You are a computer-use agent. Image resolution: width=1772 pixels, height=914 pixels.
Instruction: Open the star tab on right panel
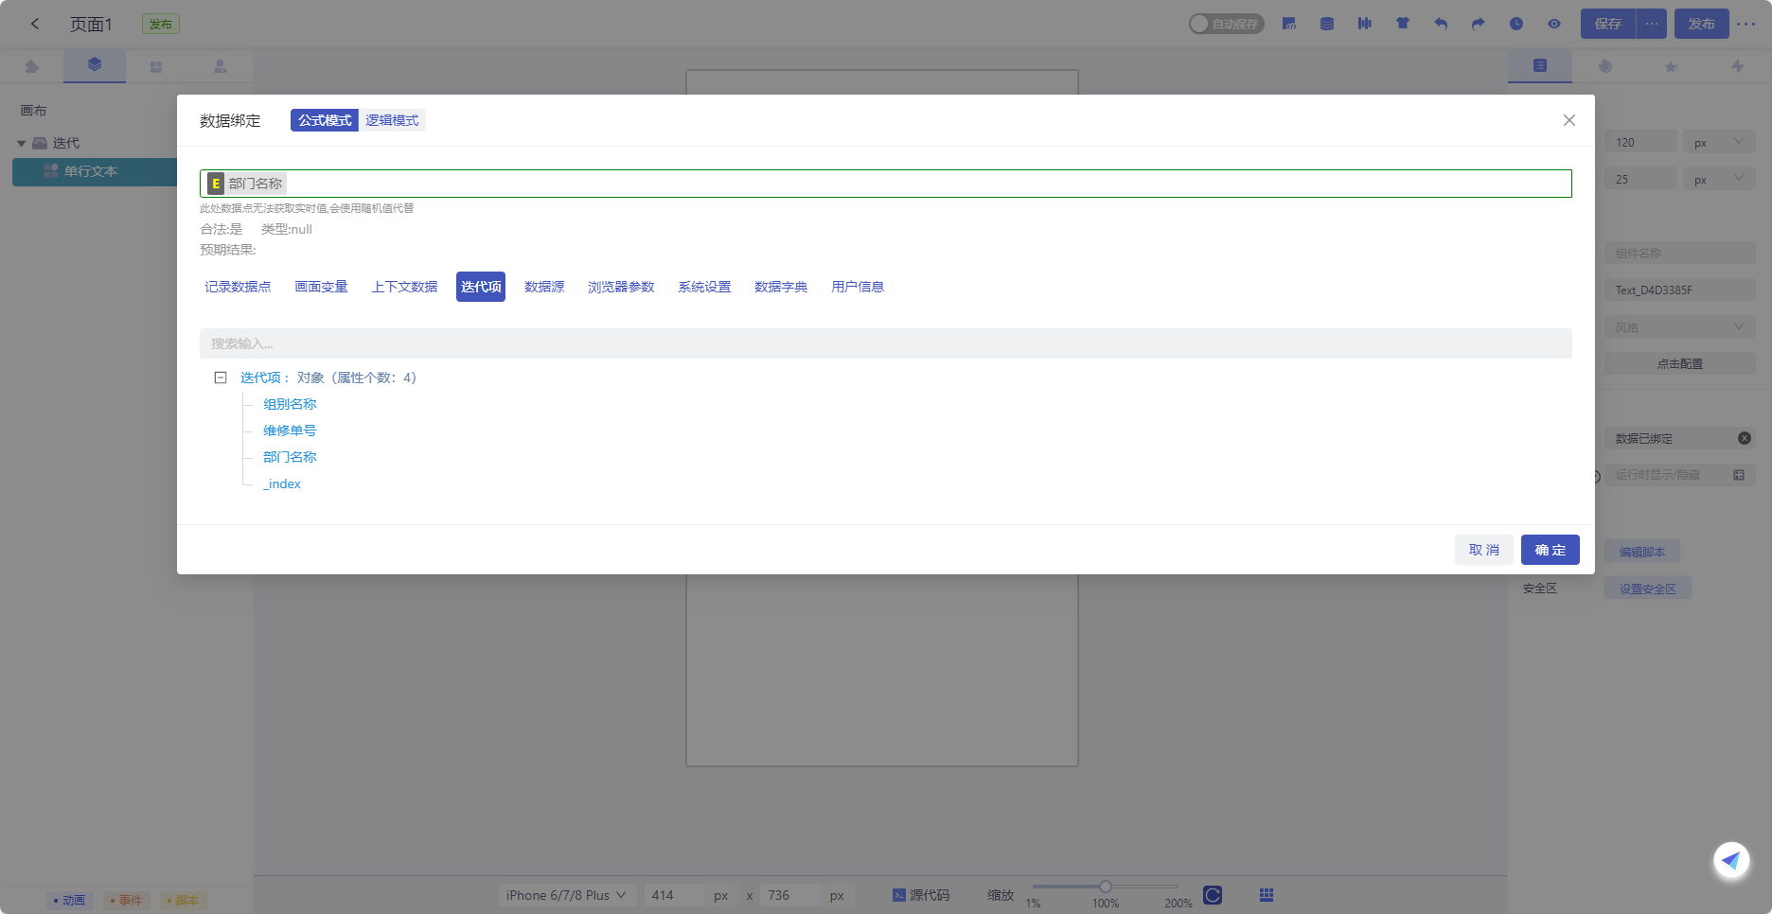1671,66
